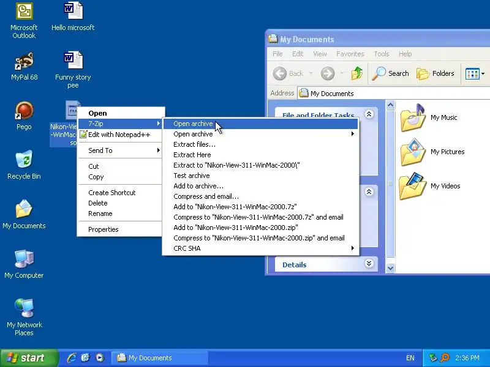The image size is (490, 367).
Task: Choose Extract files... in 7-Zip submenu
Action: click(261, 144)
